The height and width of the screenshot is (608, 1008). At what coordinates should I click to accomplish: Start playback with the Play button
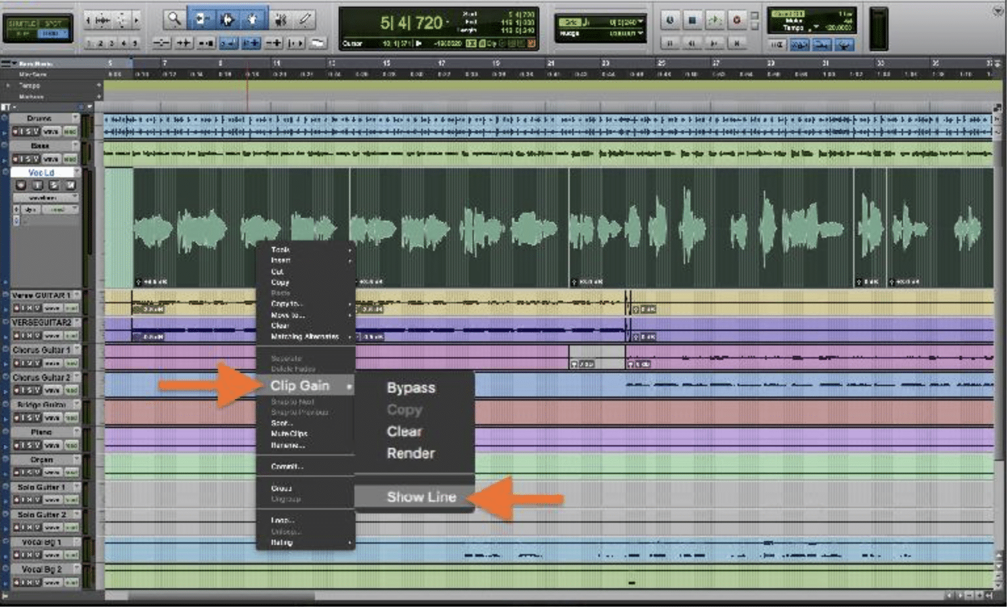714,20
